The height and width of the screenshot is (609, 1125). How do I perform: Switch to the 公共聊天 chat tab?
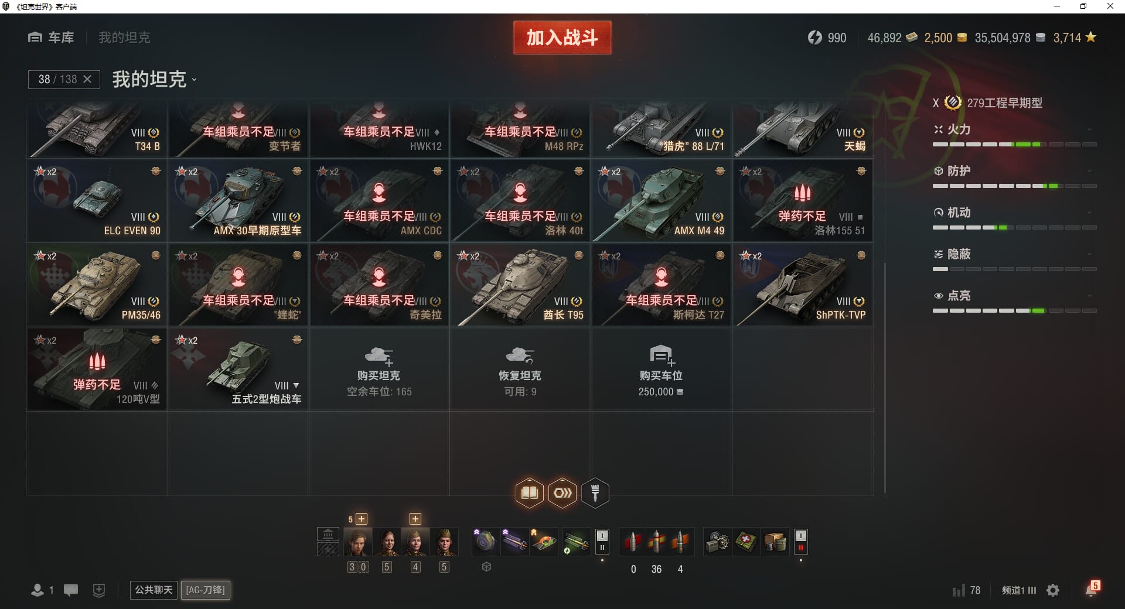point(154,590)
